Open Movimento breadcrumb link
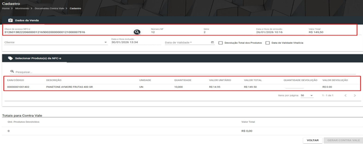363x144 pixels. [x=22, y=8]
